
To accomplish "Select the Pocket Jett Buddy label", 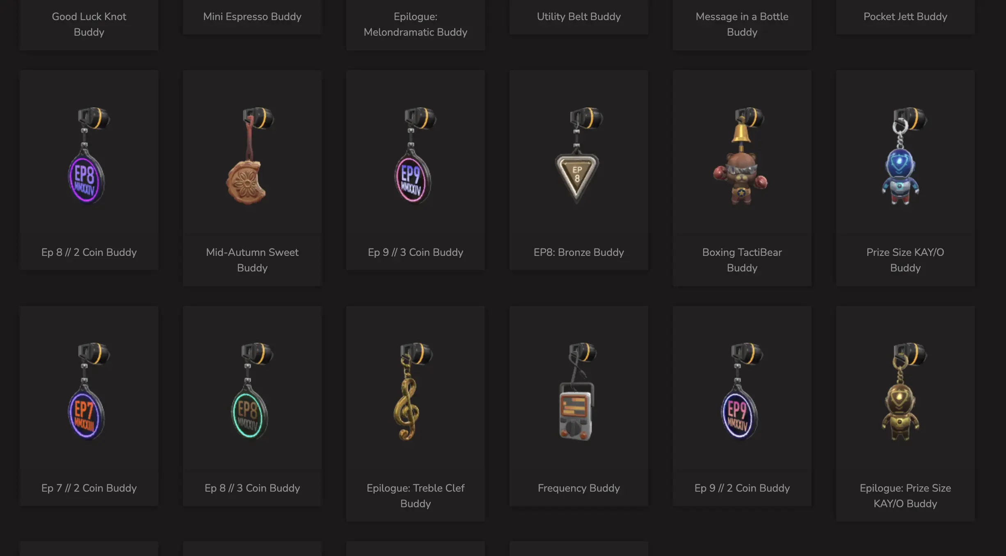I will tap(905, 16).
